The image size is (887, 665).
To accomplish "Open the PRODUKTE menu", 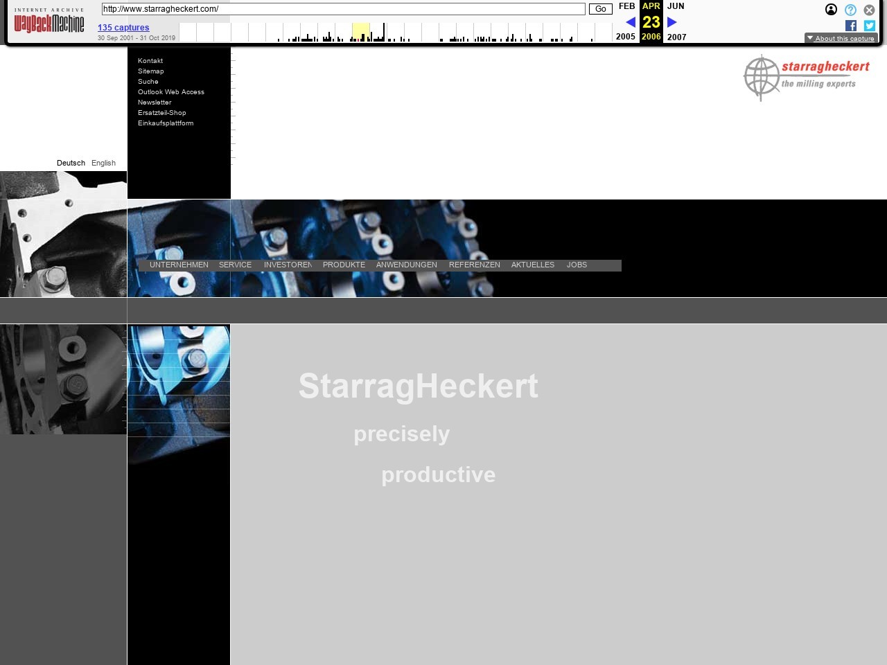I will [344, 265].
